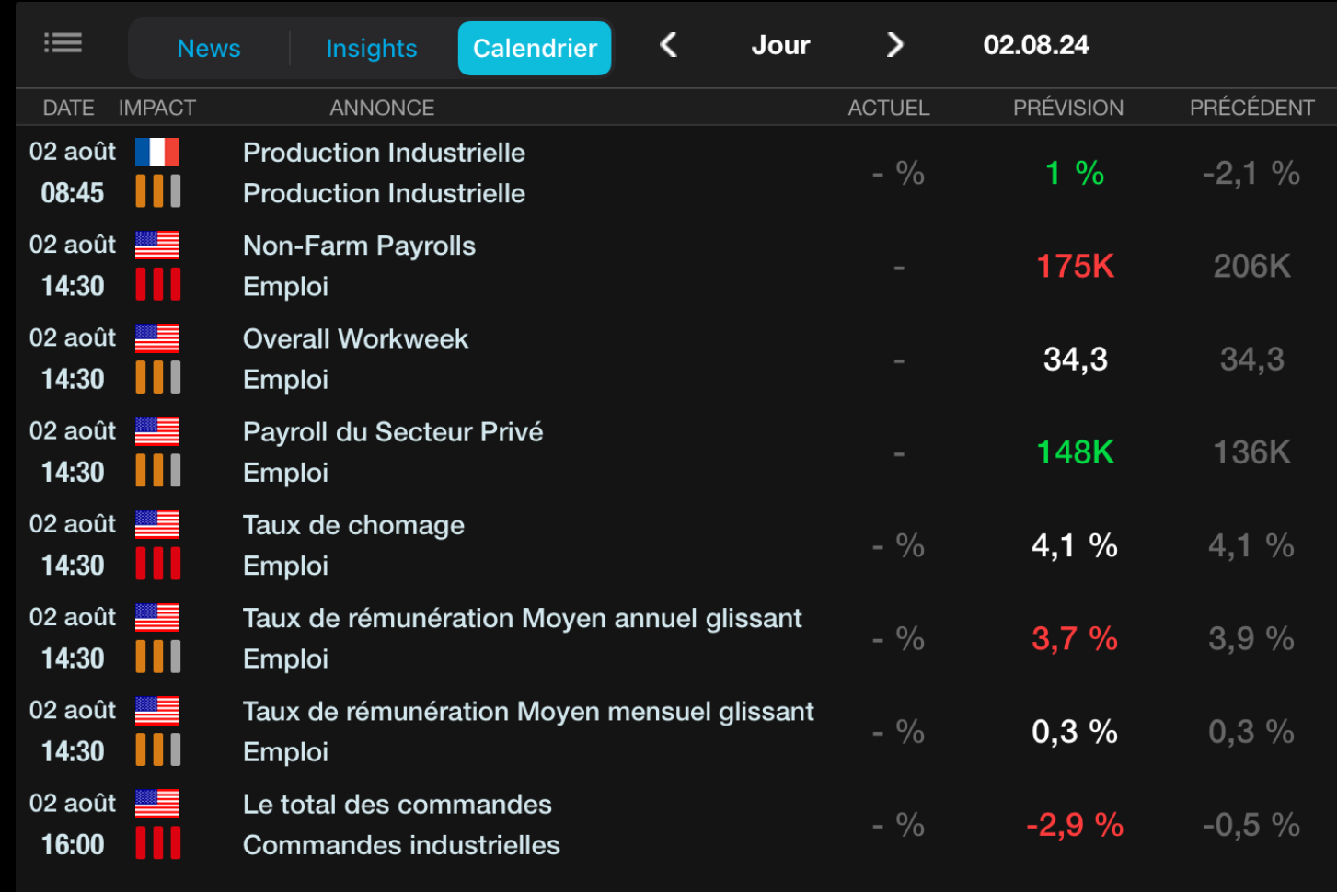The image size is (1337, 892).
Task: Click US flag beside Payroll du Secteur Privé
Action: click(157, 431)
